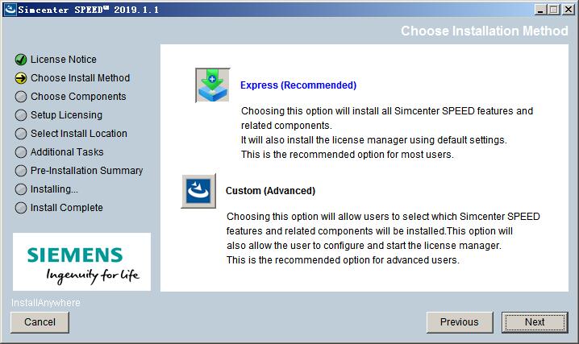Proceed with the Next button

[x=535, y=322]
